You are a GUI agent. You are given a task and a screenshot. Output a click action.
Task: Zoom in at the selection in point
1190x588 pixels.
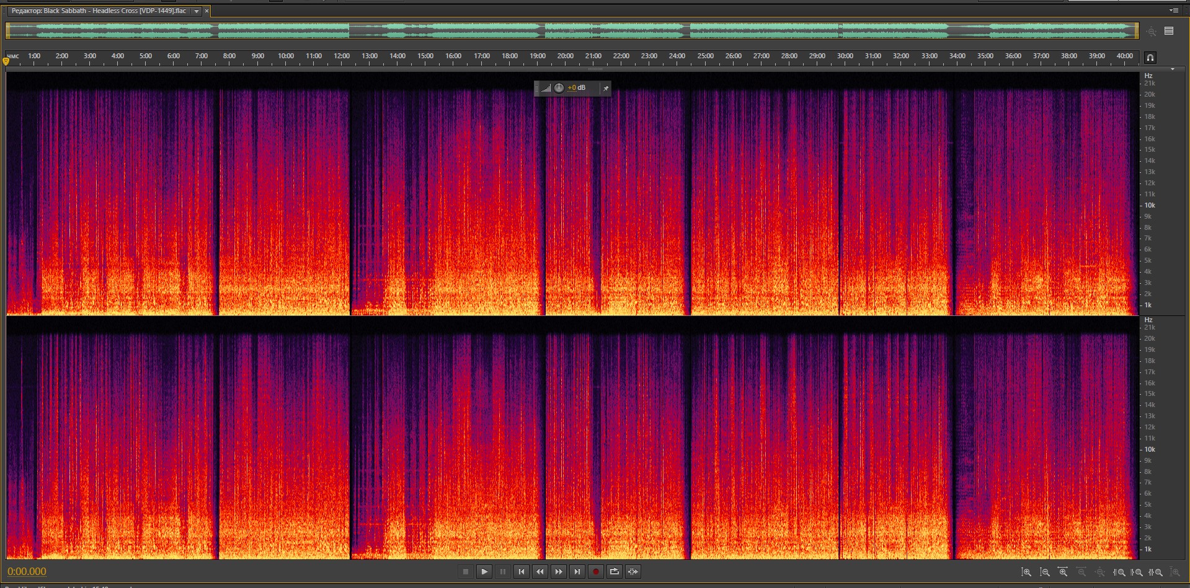coord(1119,573)
